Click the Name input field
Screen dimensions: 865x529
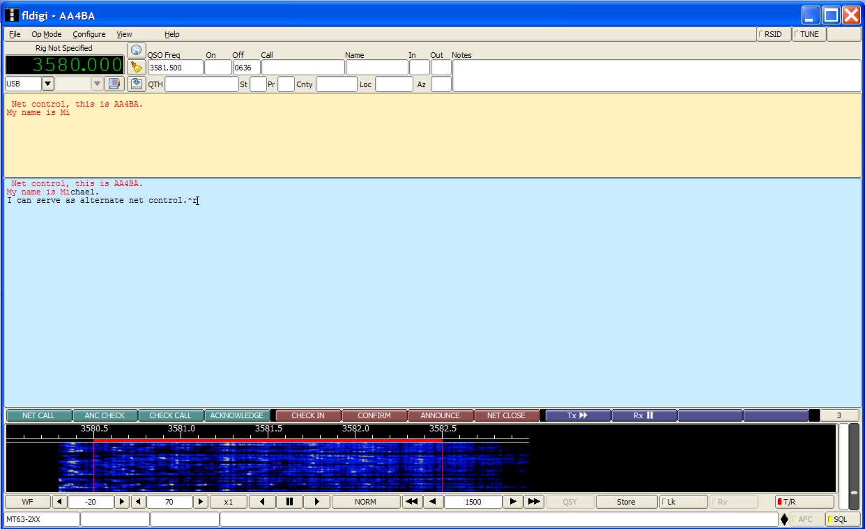pyautogui.click(x=376, y=68)
